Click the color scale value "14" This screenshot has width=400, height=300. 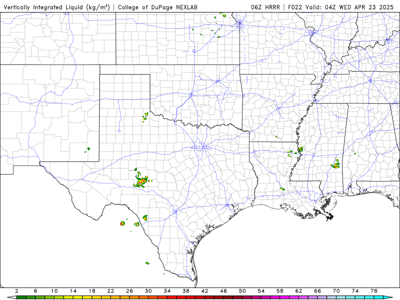pos(73,291)
